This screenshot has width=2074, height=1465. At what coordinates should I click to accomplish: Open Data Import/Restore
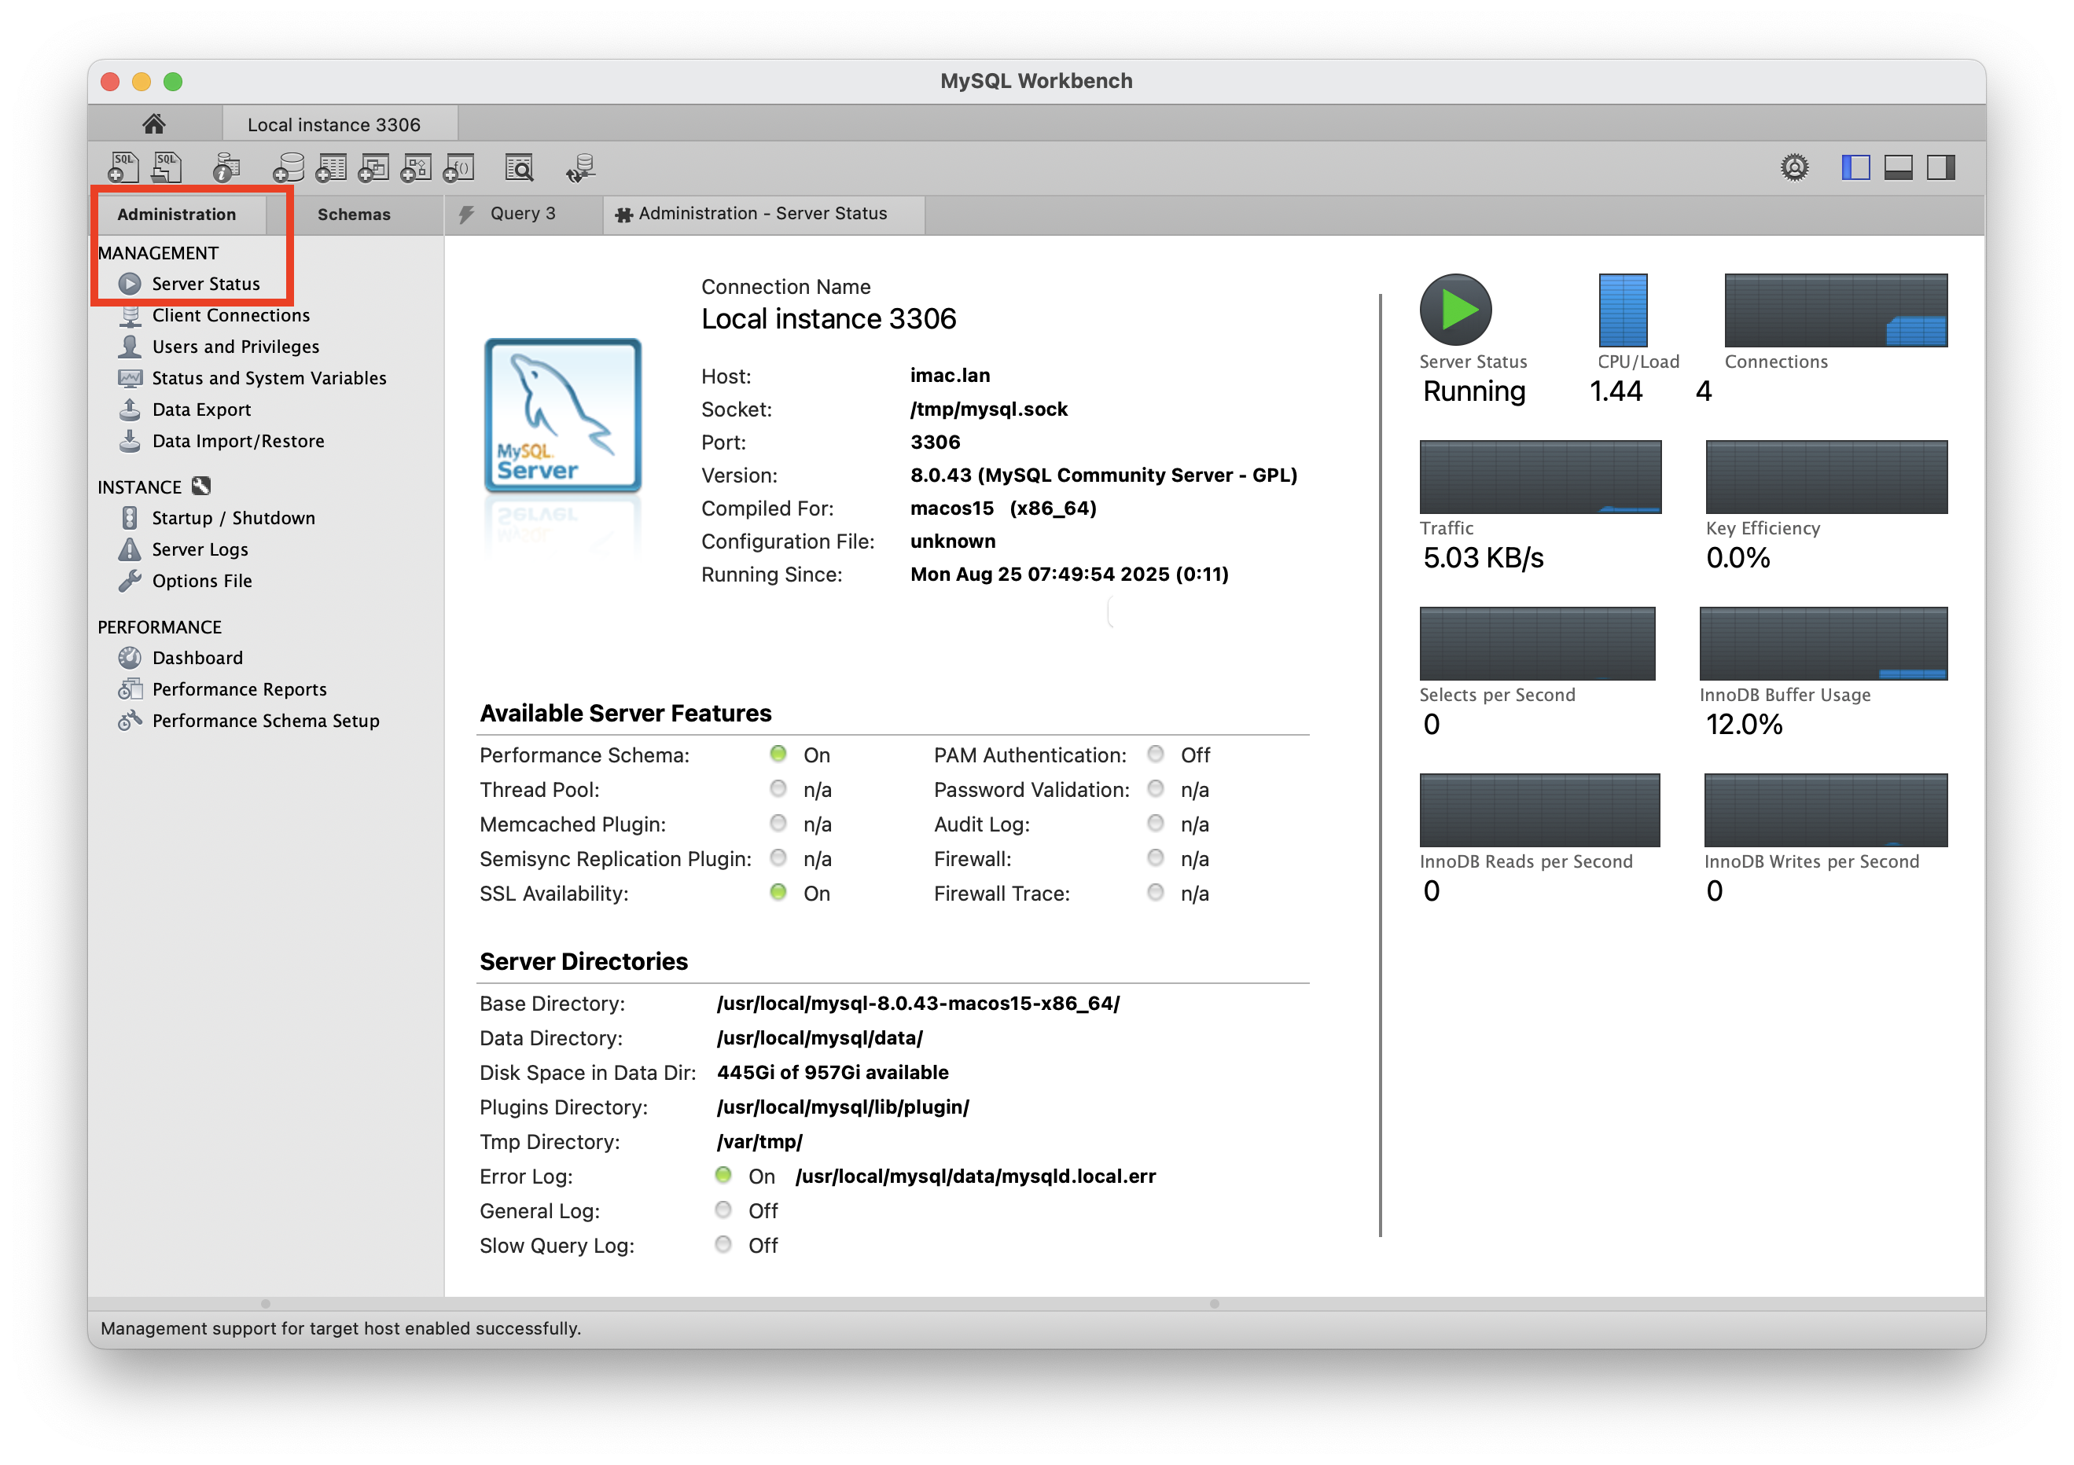[x=238, y=442]
